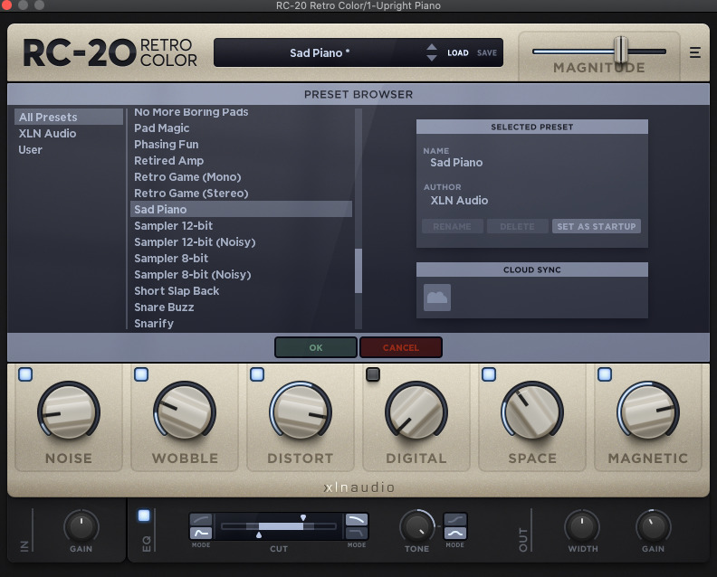Click the preset up/down arrows next to Sad Piano
The width and height of the screenshot is (717, 577).
pyautogui.click(x=432, y=52)
